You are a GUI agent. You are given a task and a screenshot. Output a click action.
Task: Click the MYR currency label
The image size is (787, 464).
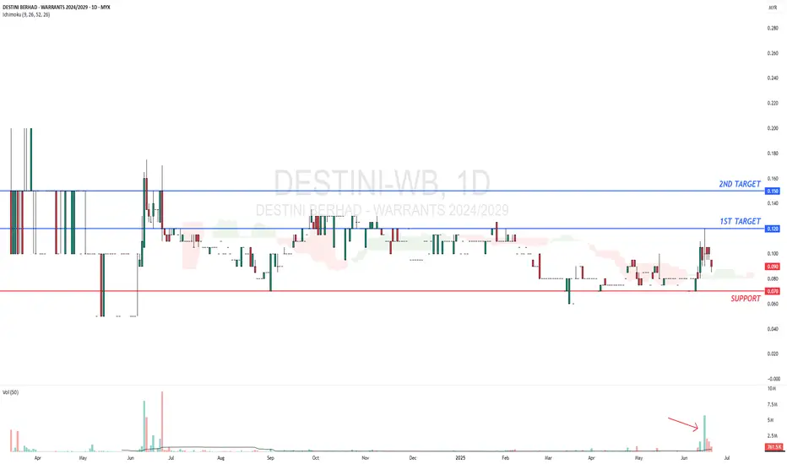(773, 8)
